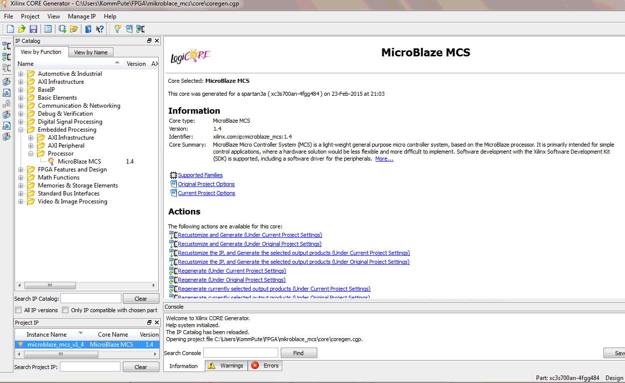Expand the AXI Peripheral subfolder

31,146
